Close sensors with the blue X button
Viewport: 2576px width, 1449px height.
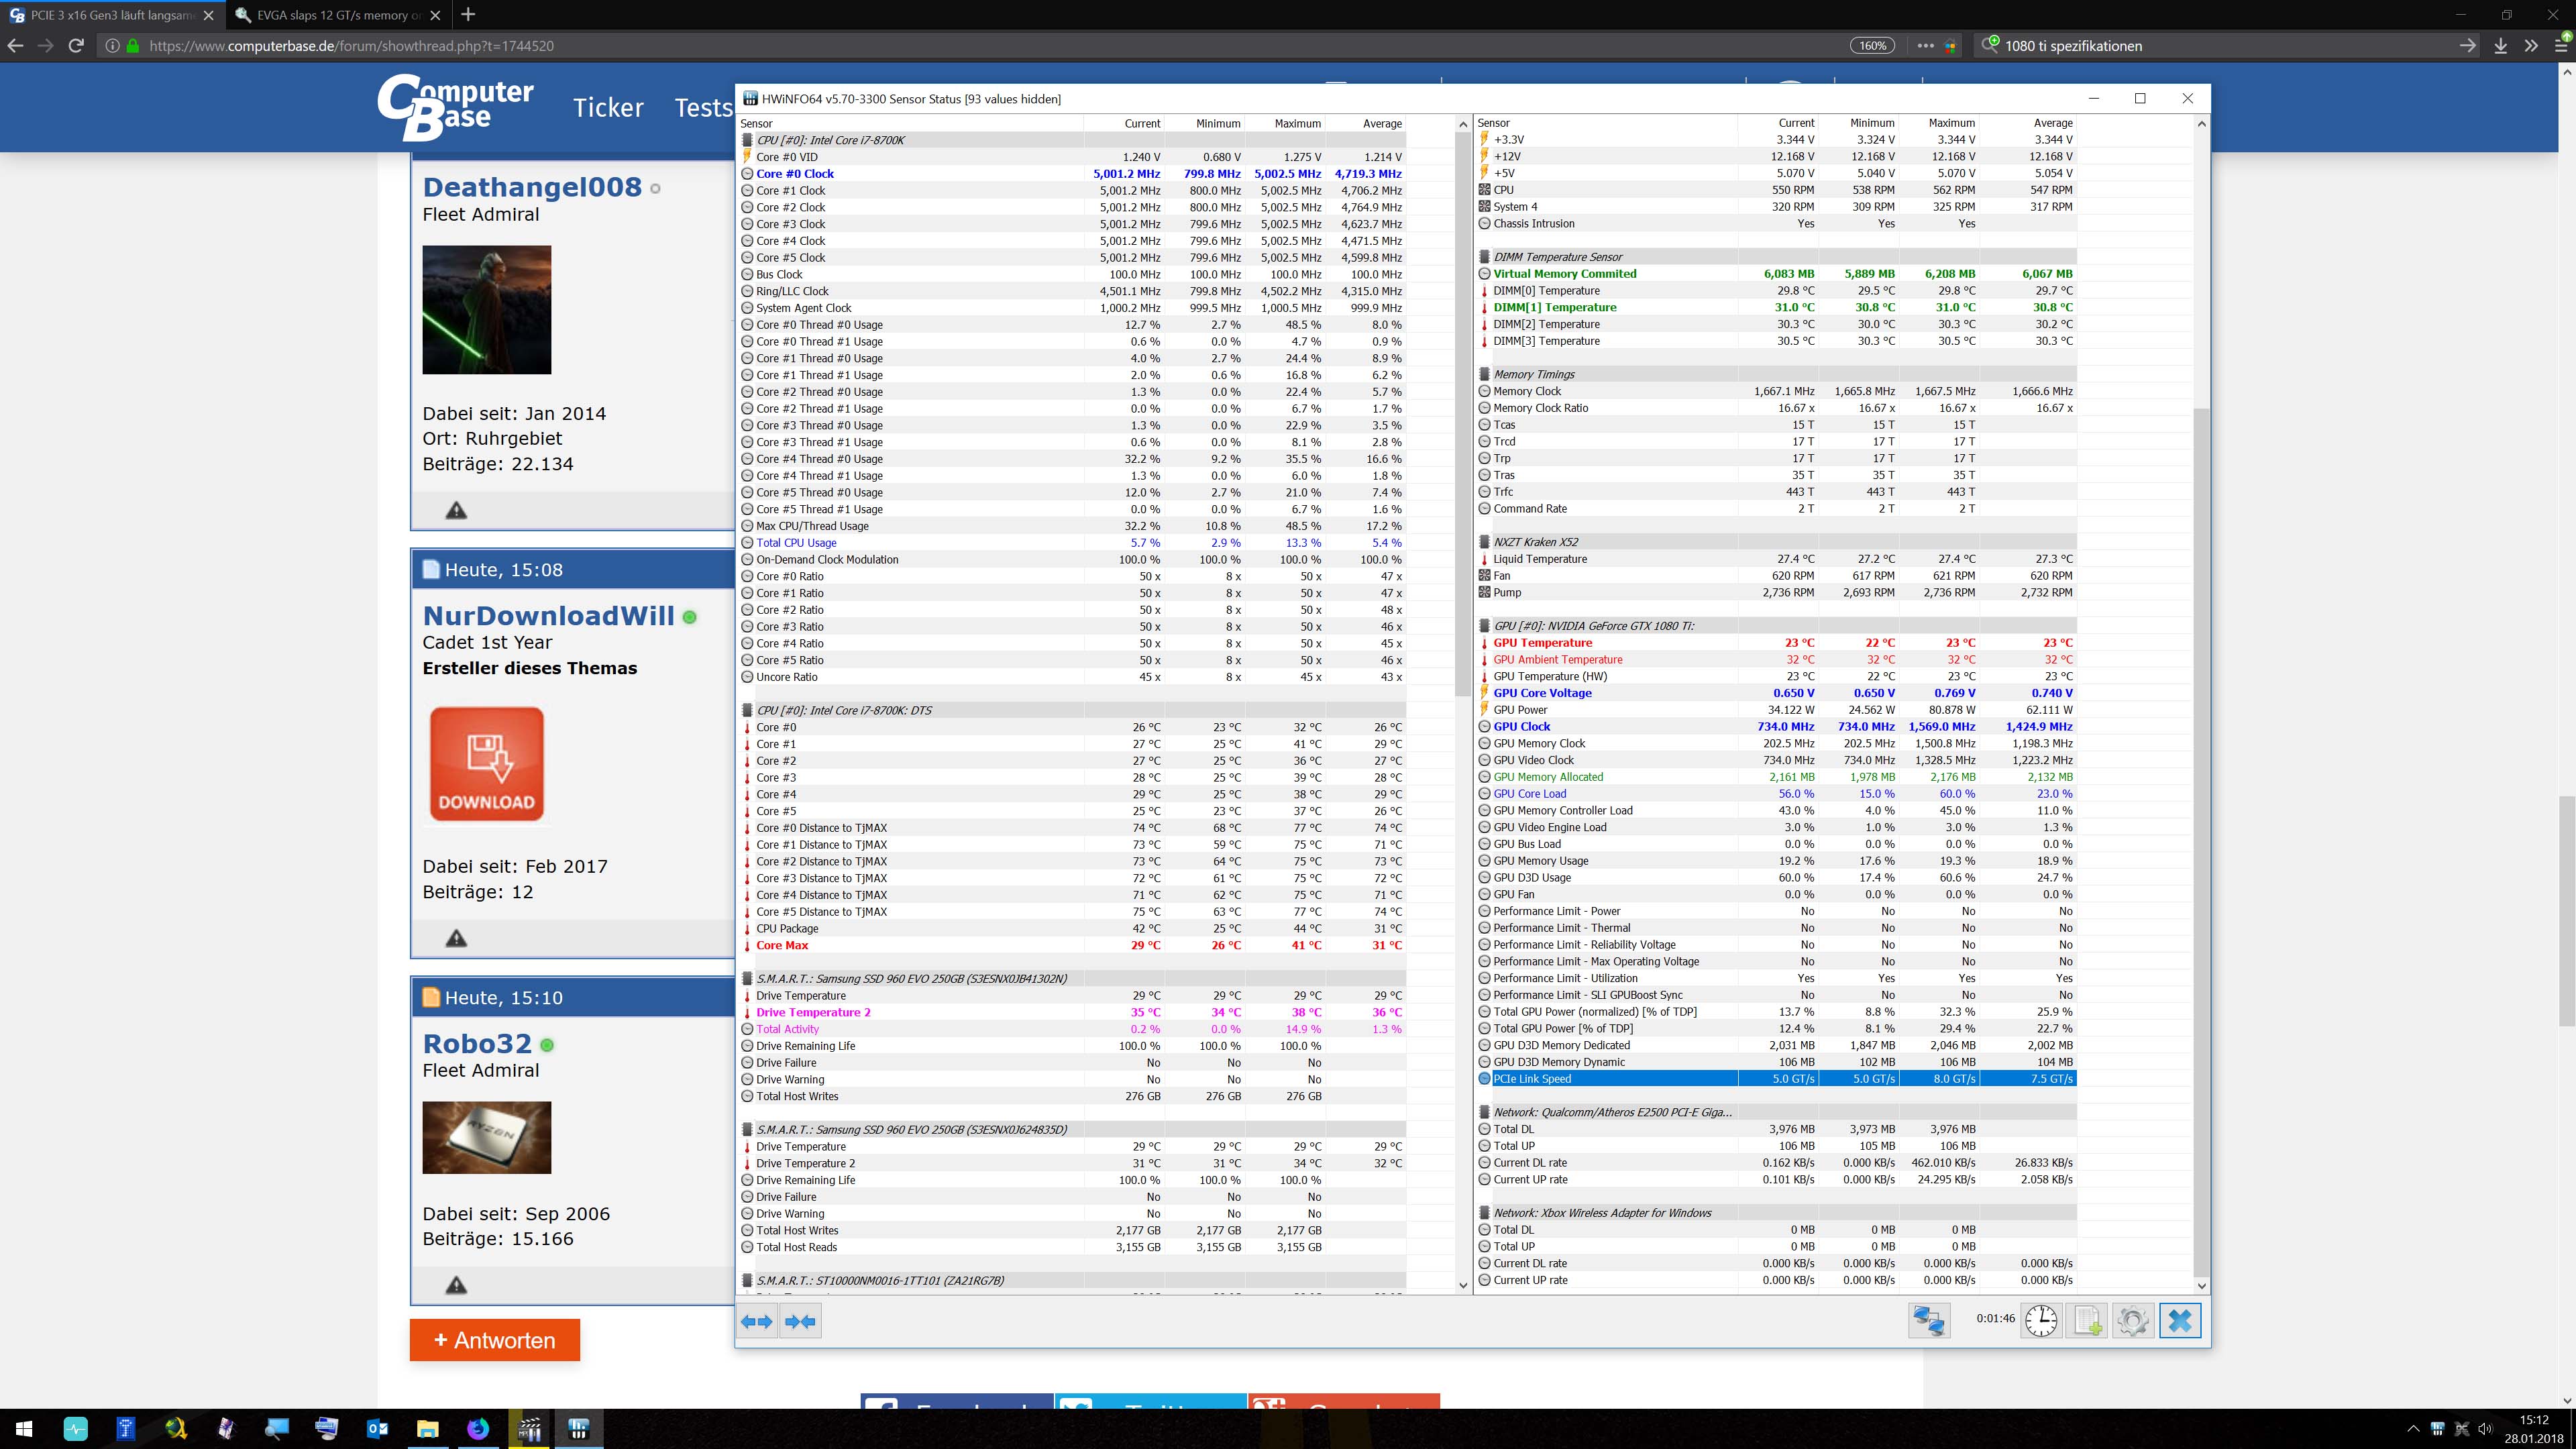tap(2180, 1320)
